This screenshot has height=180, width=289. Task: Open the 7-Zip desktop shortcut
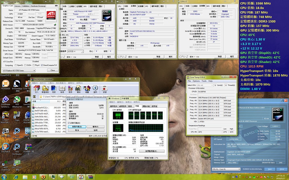(x=6, y=132)
